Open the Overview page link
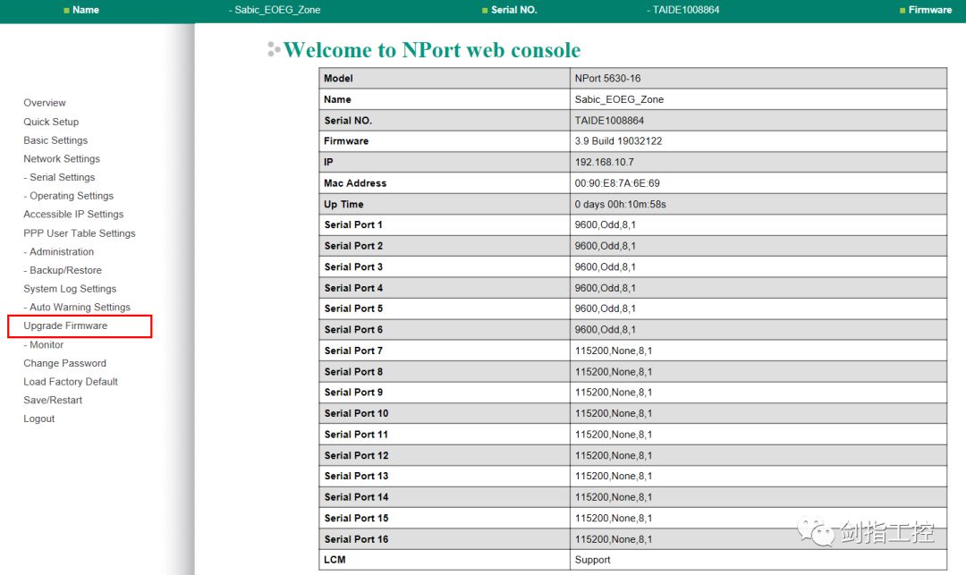This screenshot has height=575, width=966. pyautogui.click(x=45, y=103)
